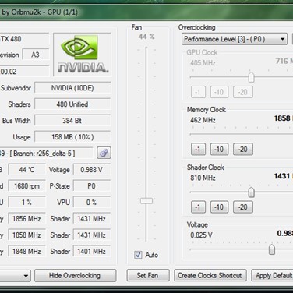Click the -10 button under Memory Clock
The height and width of the screenshot is (293, 293).
(219, 150)
